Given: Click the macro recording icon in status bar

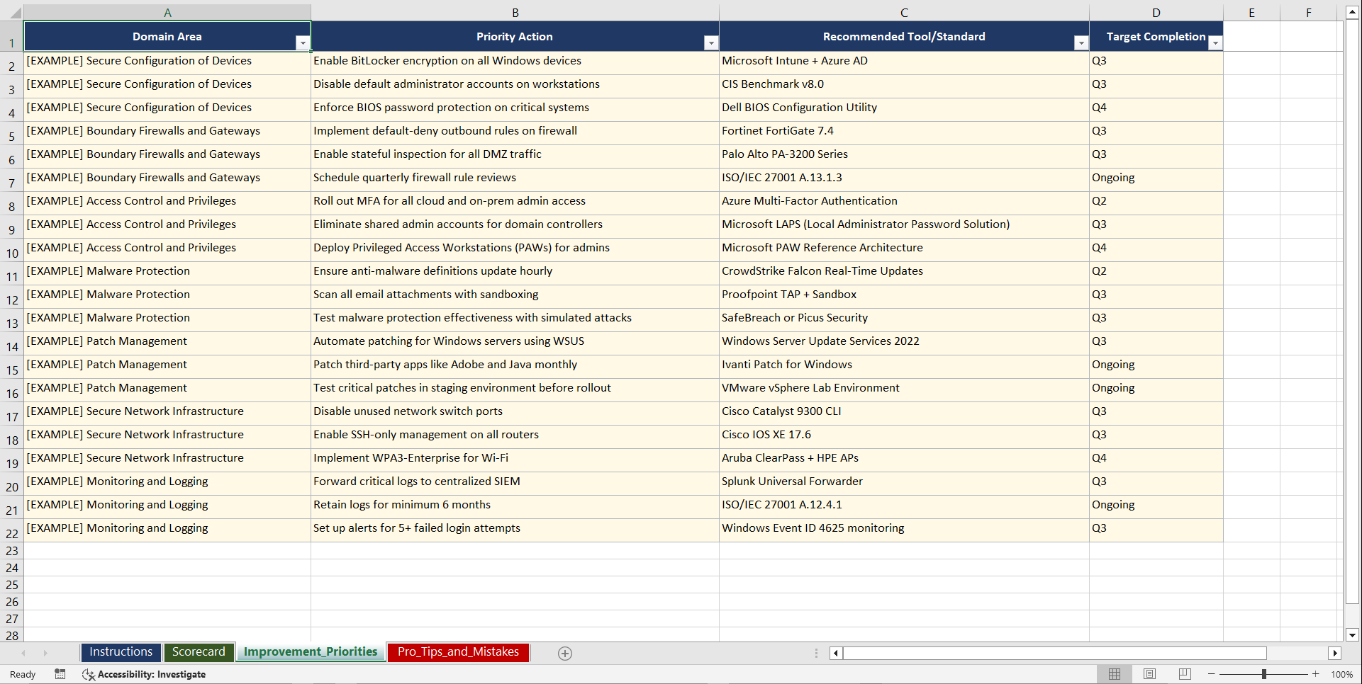Looking at the screenshot, I should coord(60,674).
